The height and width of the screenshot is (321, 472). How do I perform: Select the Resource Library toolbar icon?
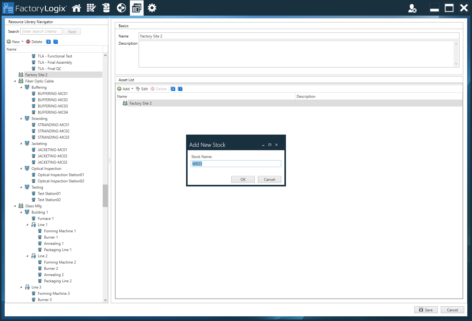[136, 8]
